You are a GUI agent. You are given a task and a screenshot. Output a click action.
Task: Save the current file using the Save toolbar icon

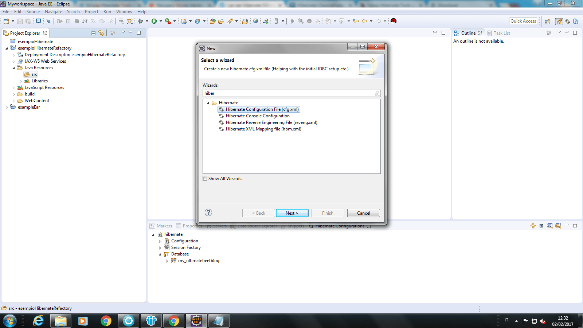(x=19, y=21)
